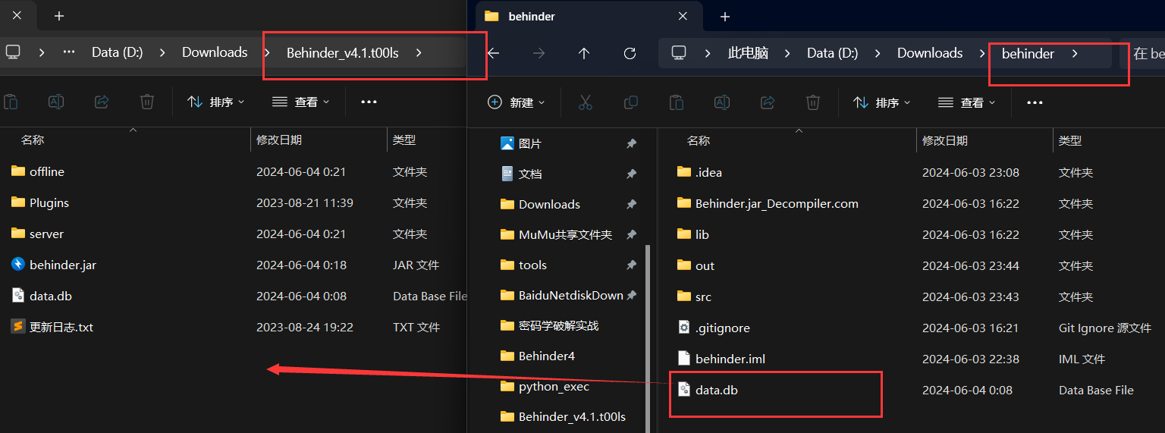The height and width of the screenshot is (433, 1165).
Task: Click the breadcrumb ellipsis in left address bar
Action: tap(69, 52)
